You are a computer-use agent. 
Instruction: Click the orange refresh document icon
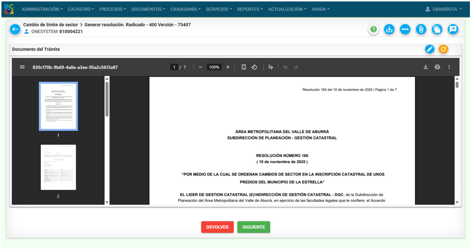443,49
